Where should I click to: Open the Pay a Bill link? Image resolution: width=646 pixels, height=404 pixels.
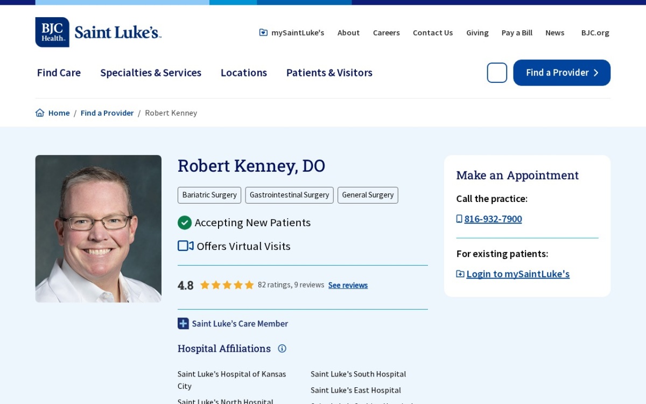click(x=517, y=33)
